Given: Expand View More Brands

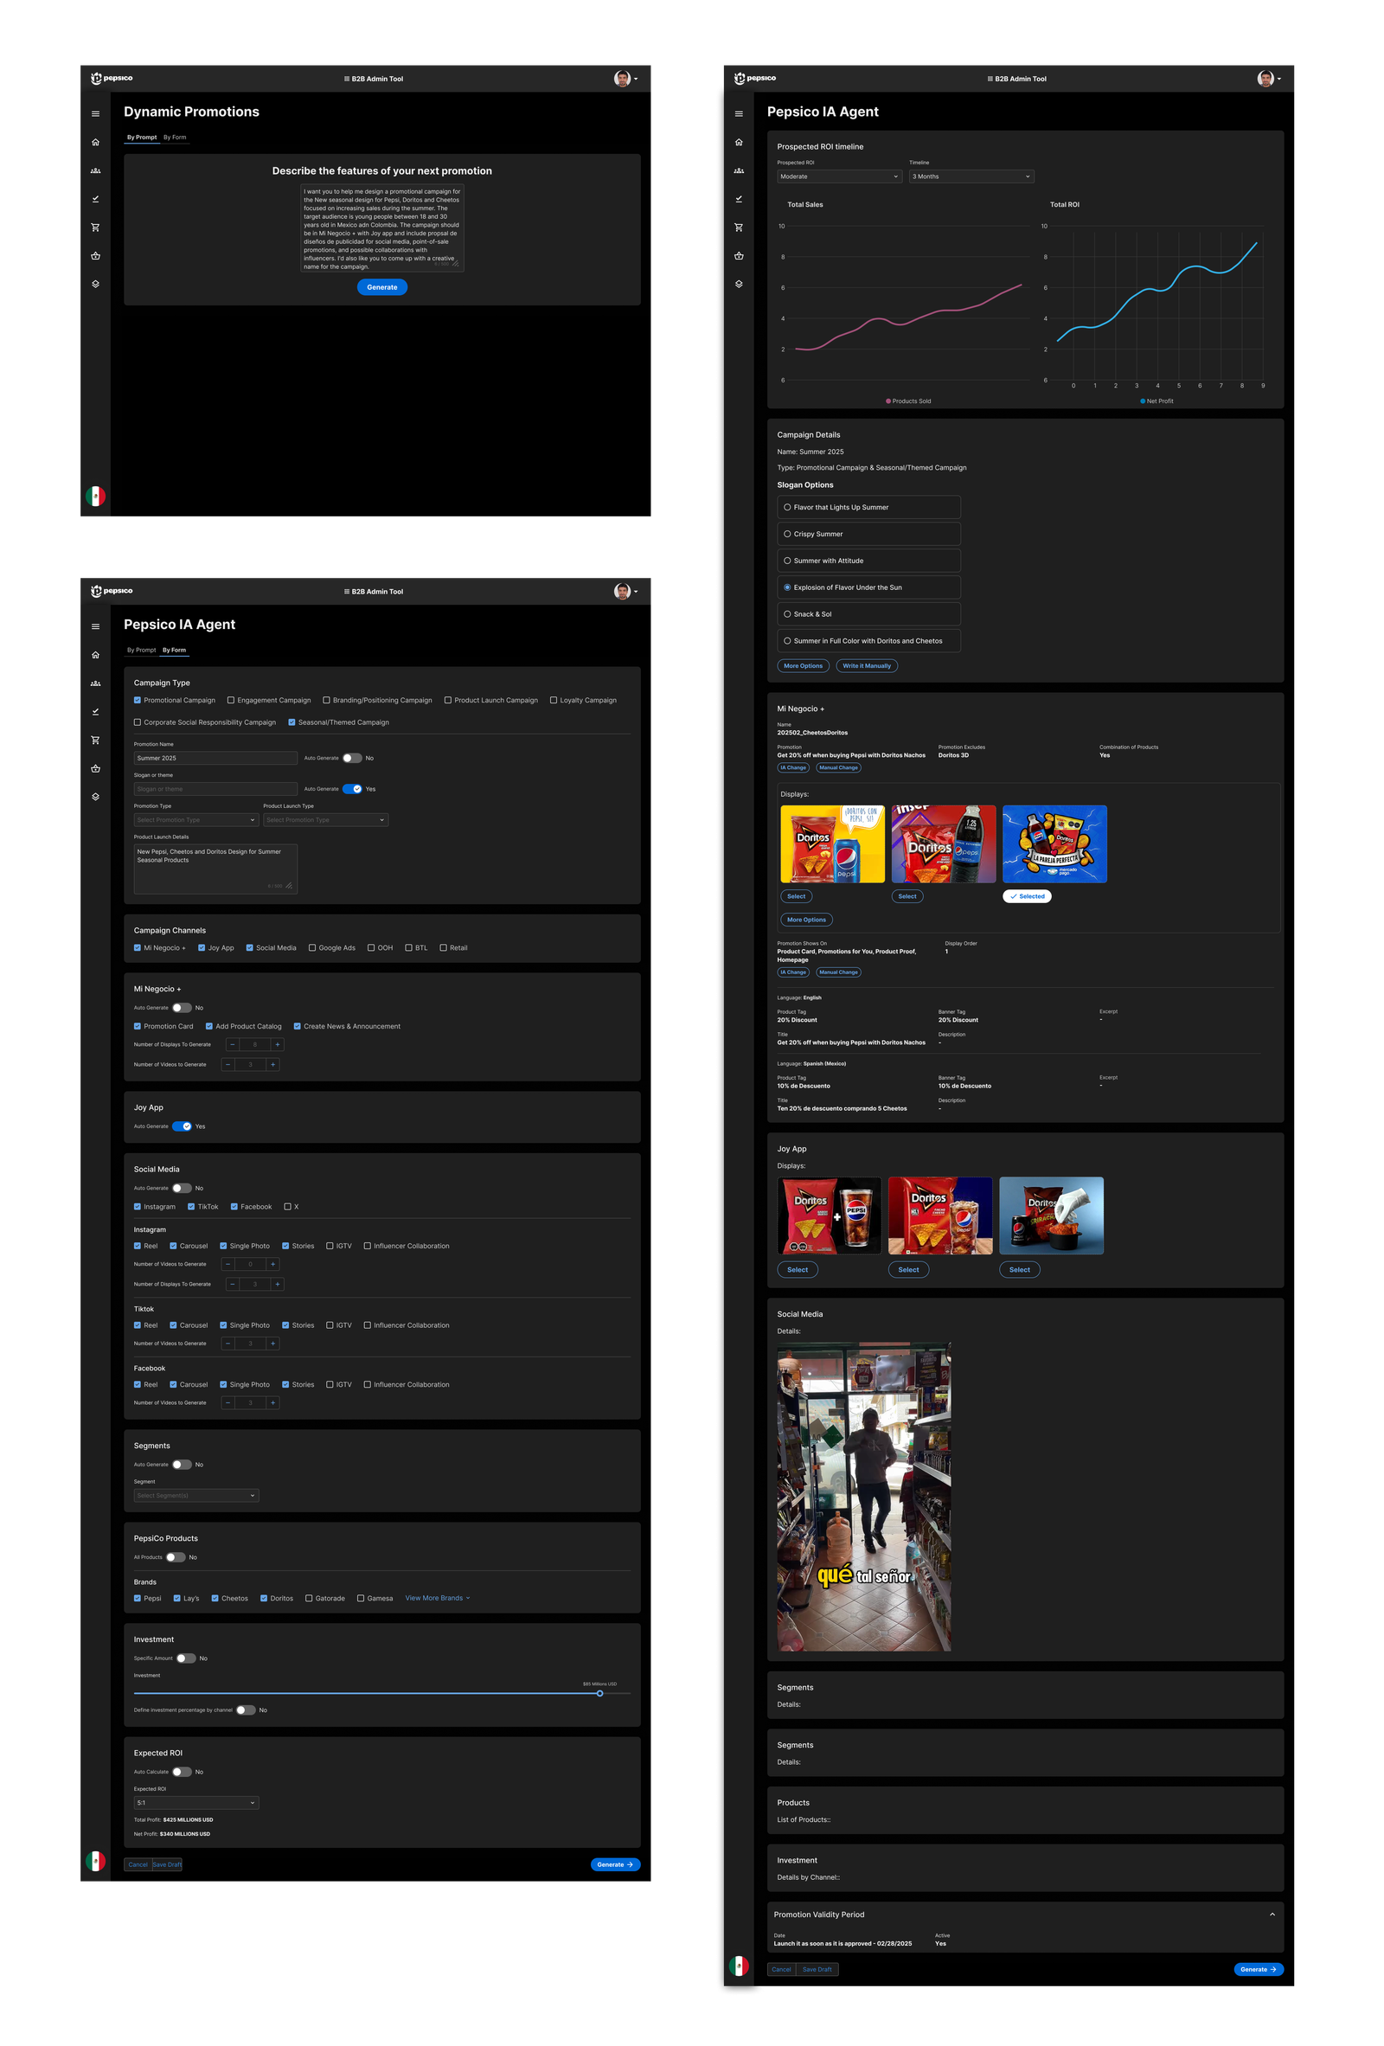Looking at the screenshot, I should click(x=438, y=1598).
